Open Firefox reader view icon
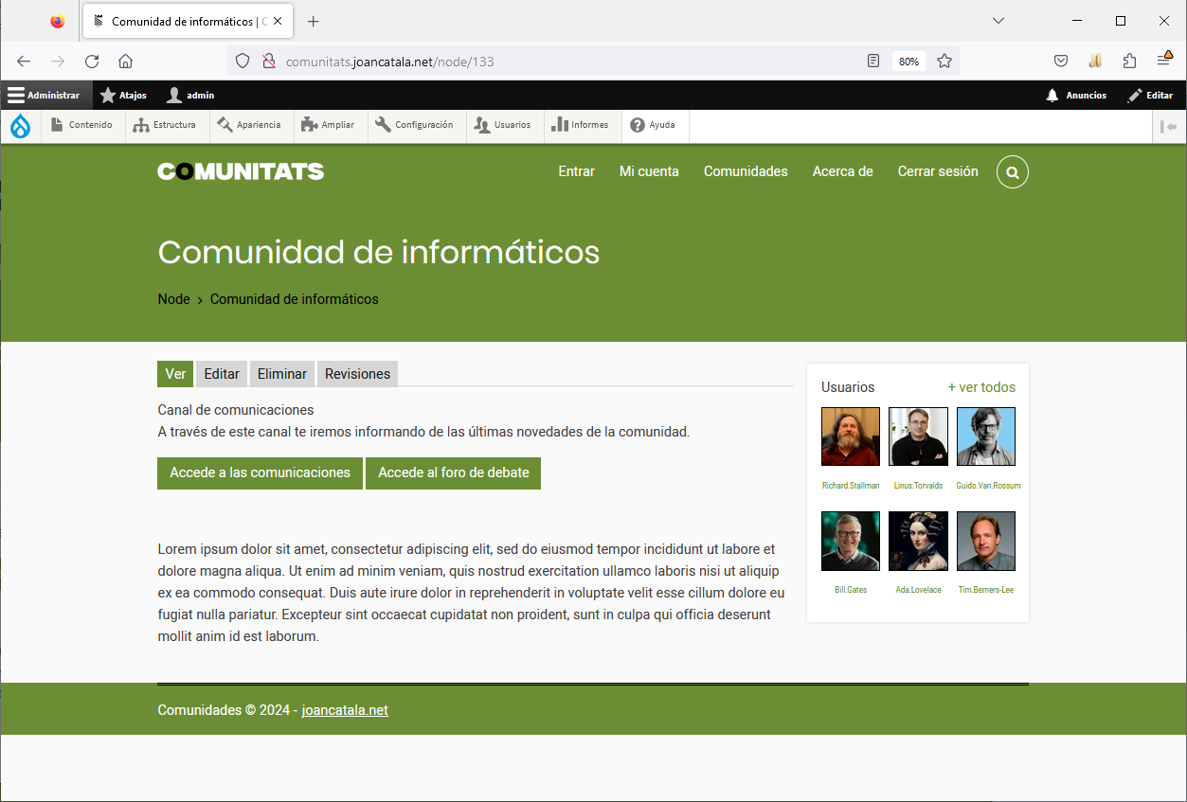This screenshot has height=802, width=1187. [x=873, y=62]
